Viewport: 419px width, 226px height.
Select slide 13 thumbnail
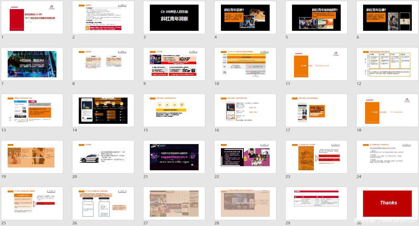(32, 110)
